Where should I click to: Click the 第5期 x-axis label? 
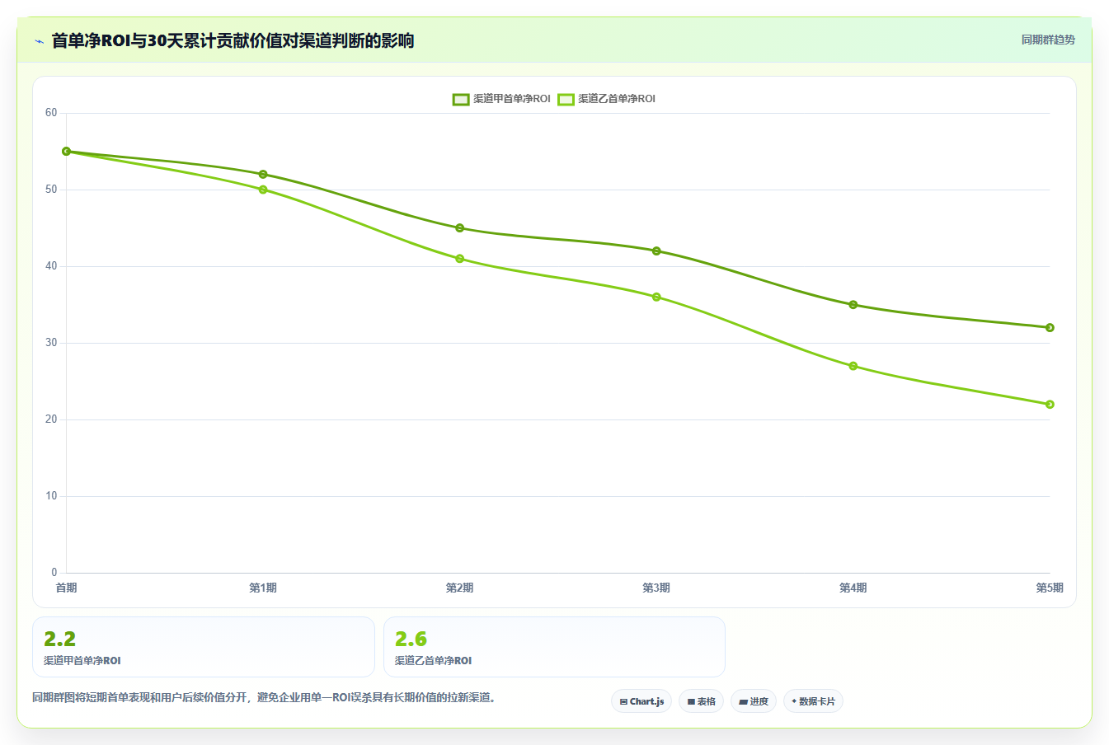1050,588
